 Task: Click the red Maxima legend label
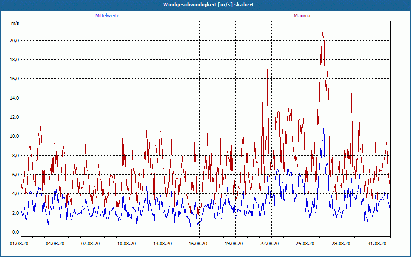pyautogui.click(x=302, y=16)
